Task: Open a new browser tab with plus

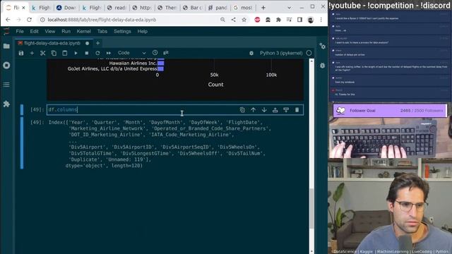Action: pyautogui.click(x=263, y=8)
